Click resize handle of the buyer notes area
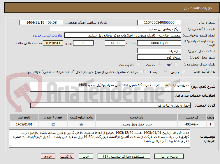Viewport: 220px width, 164px height. pyautogui.click(x=10, y=146)
